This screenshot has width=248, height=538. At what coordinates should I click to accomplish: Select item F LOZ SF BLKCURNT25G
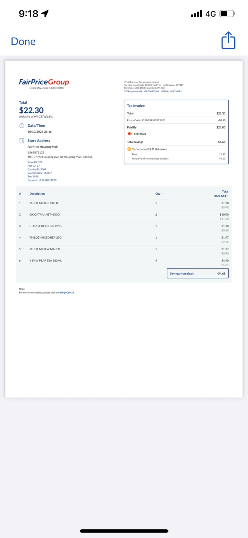46,226
